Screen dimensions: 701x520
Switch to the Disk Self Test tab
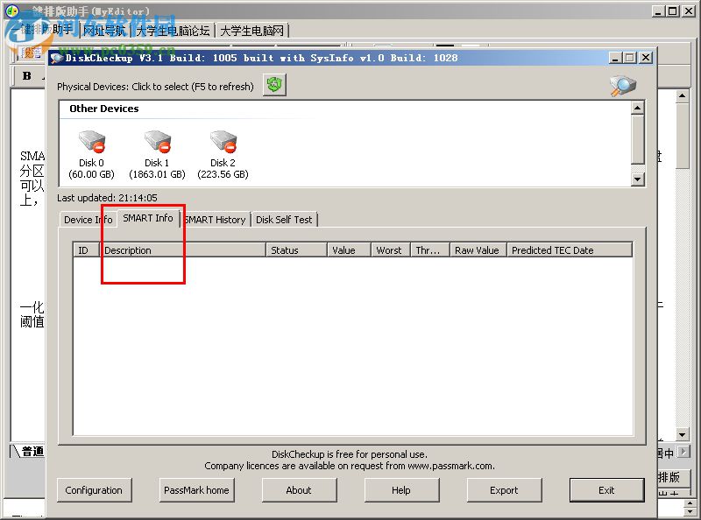[284, 220]
